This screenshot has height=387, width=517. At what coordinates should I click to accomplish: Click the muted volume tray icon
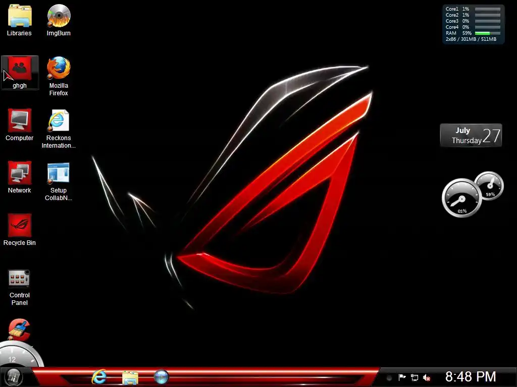(x=427, y=378)
